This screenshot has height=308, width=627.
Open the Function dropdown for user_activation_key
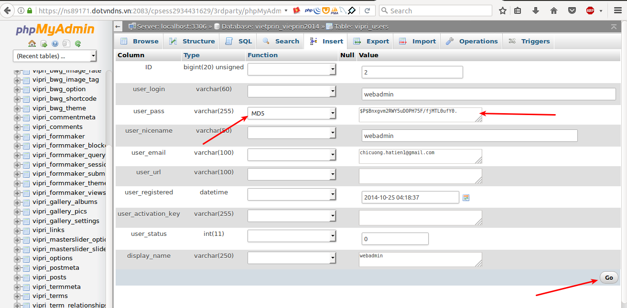pyautogui.click(x=292, y=216)
